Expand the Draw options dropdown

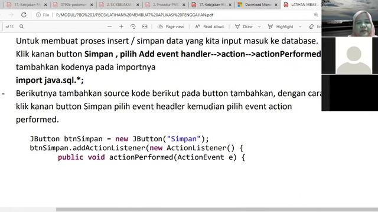click(259, 26)
